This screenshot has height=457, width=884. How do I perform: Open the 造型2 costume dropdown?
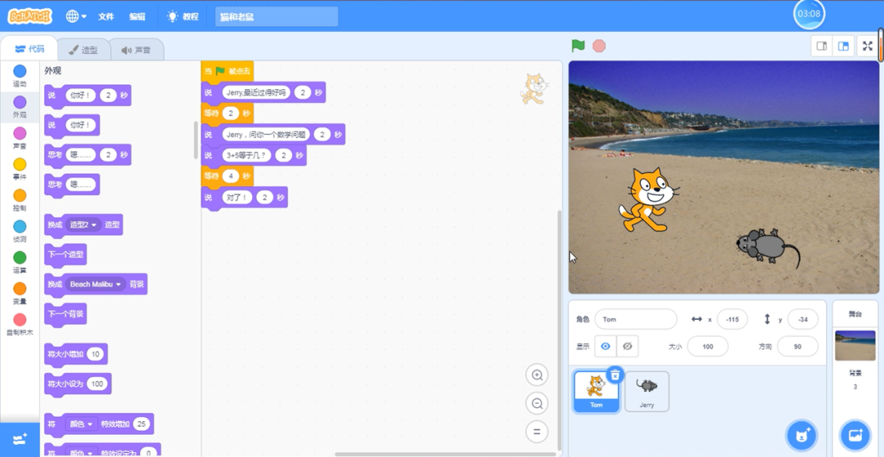(x=83, y=225)
